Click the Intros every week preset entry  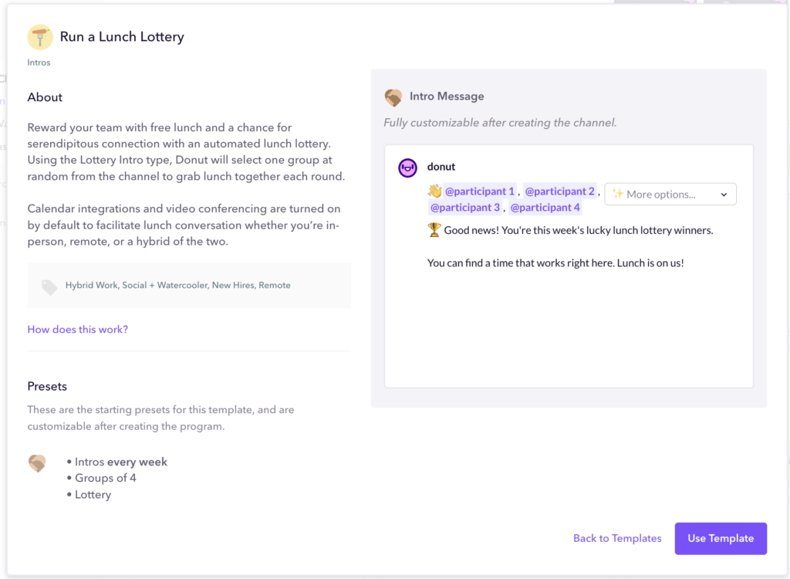tap(120, 461)
